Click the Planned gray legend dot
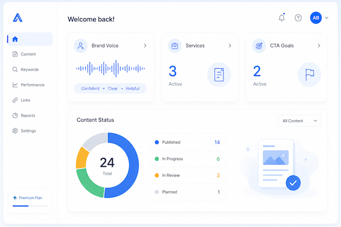 click(156, 192)
